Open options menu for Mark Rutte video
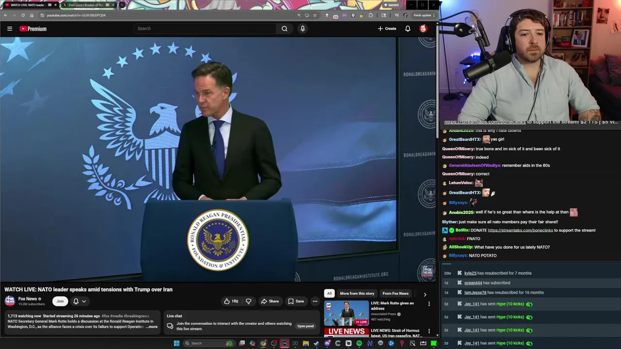This screenshot has height=349, width=621. (429, 304)
